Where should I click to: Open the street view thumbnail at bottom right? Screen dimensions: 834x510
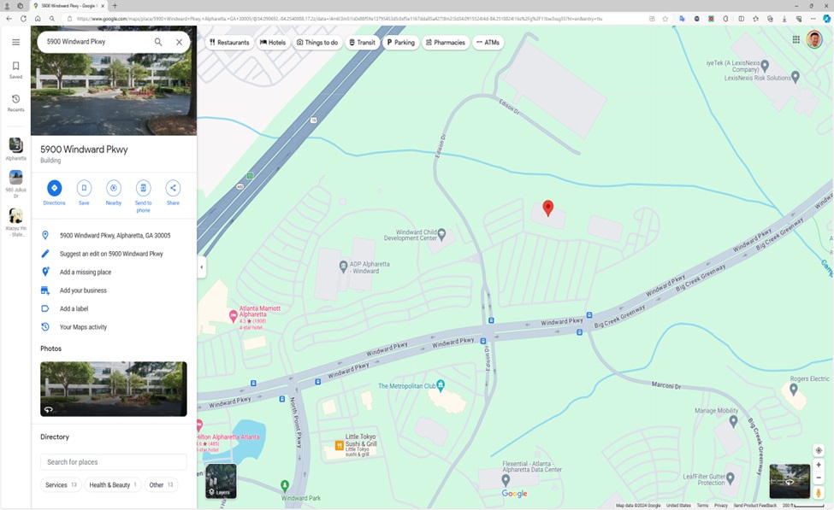click(x=790, y=481)
